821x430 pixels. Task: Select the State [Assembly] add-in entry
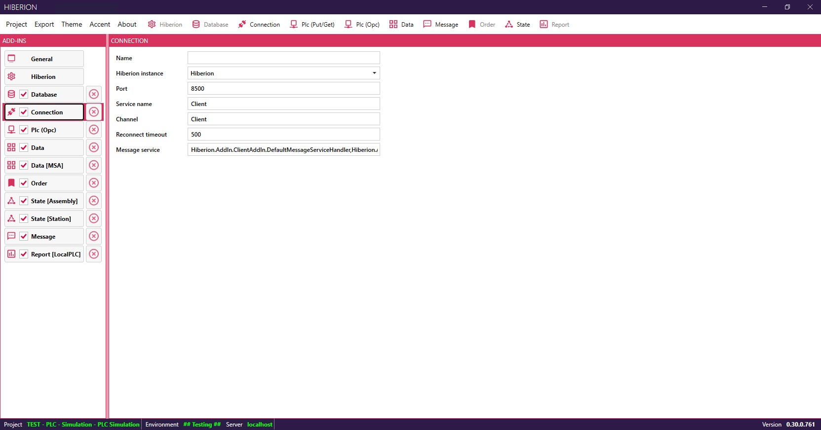(44, 201)
